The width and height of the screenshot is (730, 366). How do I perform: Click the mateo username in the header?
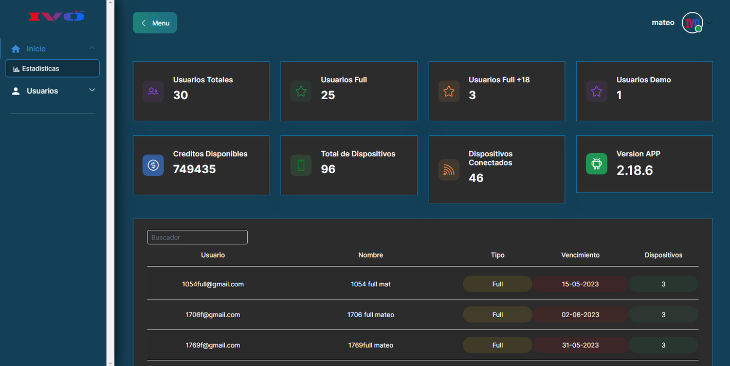(x=663, y=23)
